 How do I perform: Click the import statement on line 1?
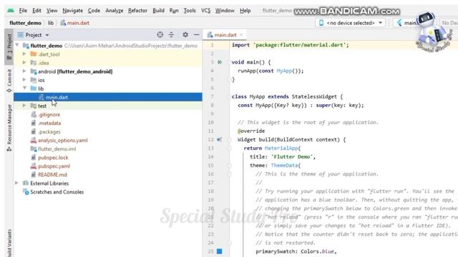290,45
